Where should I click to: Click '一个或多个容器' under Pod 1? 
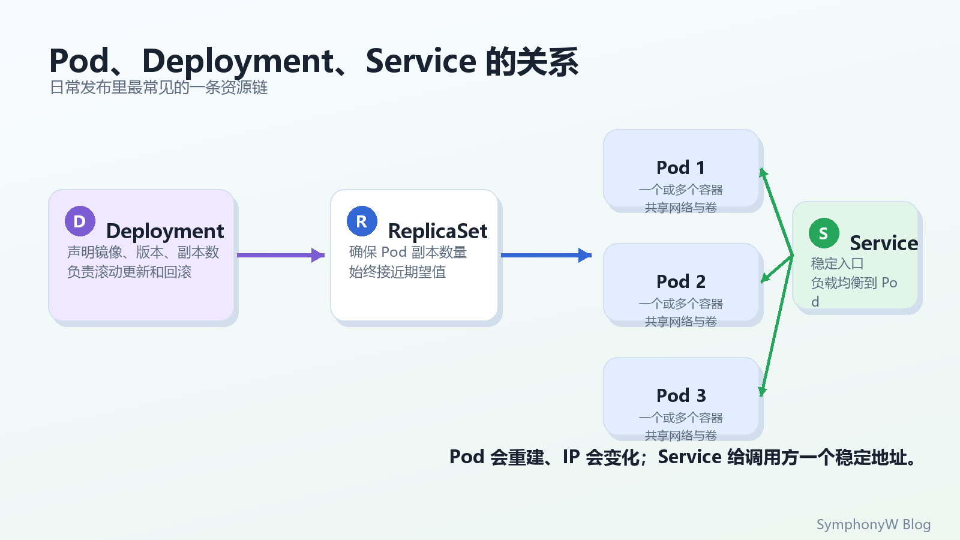tap(681, 190)
